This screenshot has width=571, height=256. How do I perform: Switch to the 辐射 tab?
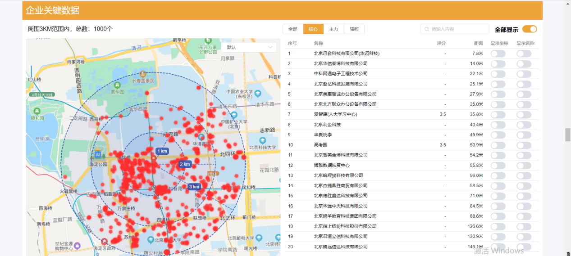tap(354, 29)
